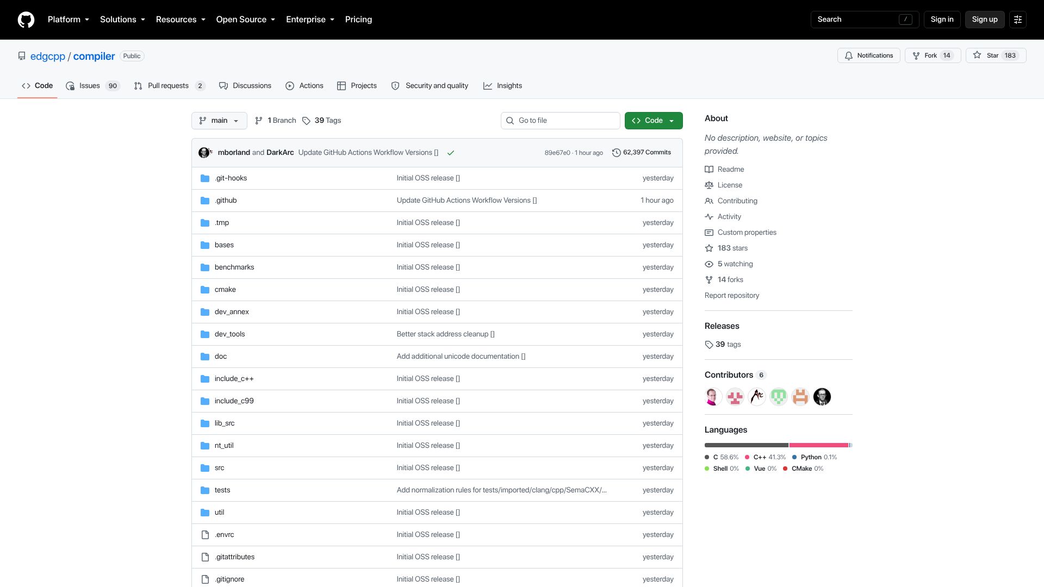Click the Sign in button

942,20
